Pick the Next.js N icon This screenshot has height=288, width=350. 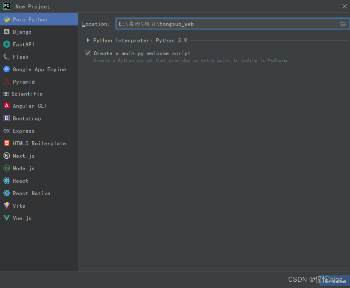click(x=7, y=156)
